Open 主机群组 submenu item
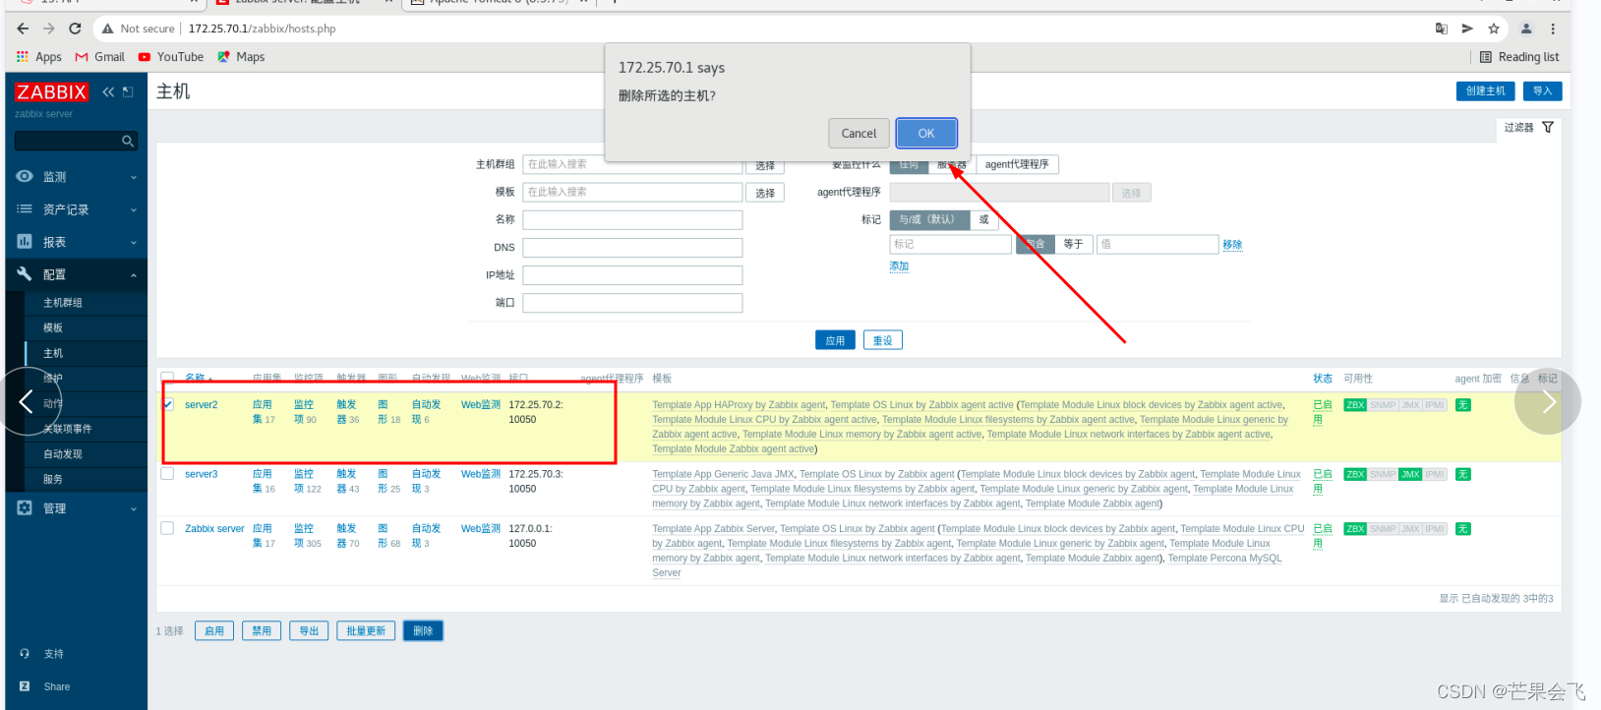1601x710 pixels. click(63, 303)
